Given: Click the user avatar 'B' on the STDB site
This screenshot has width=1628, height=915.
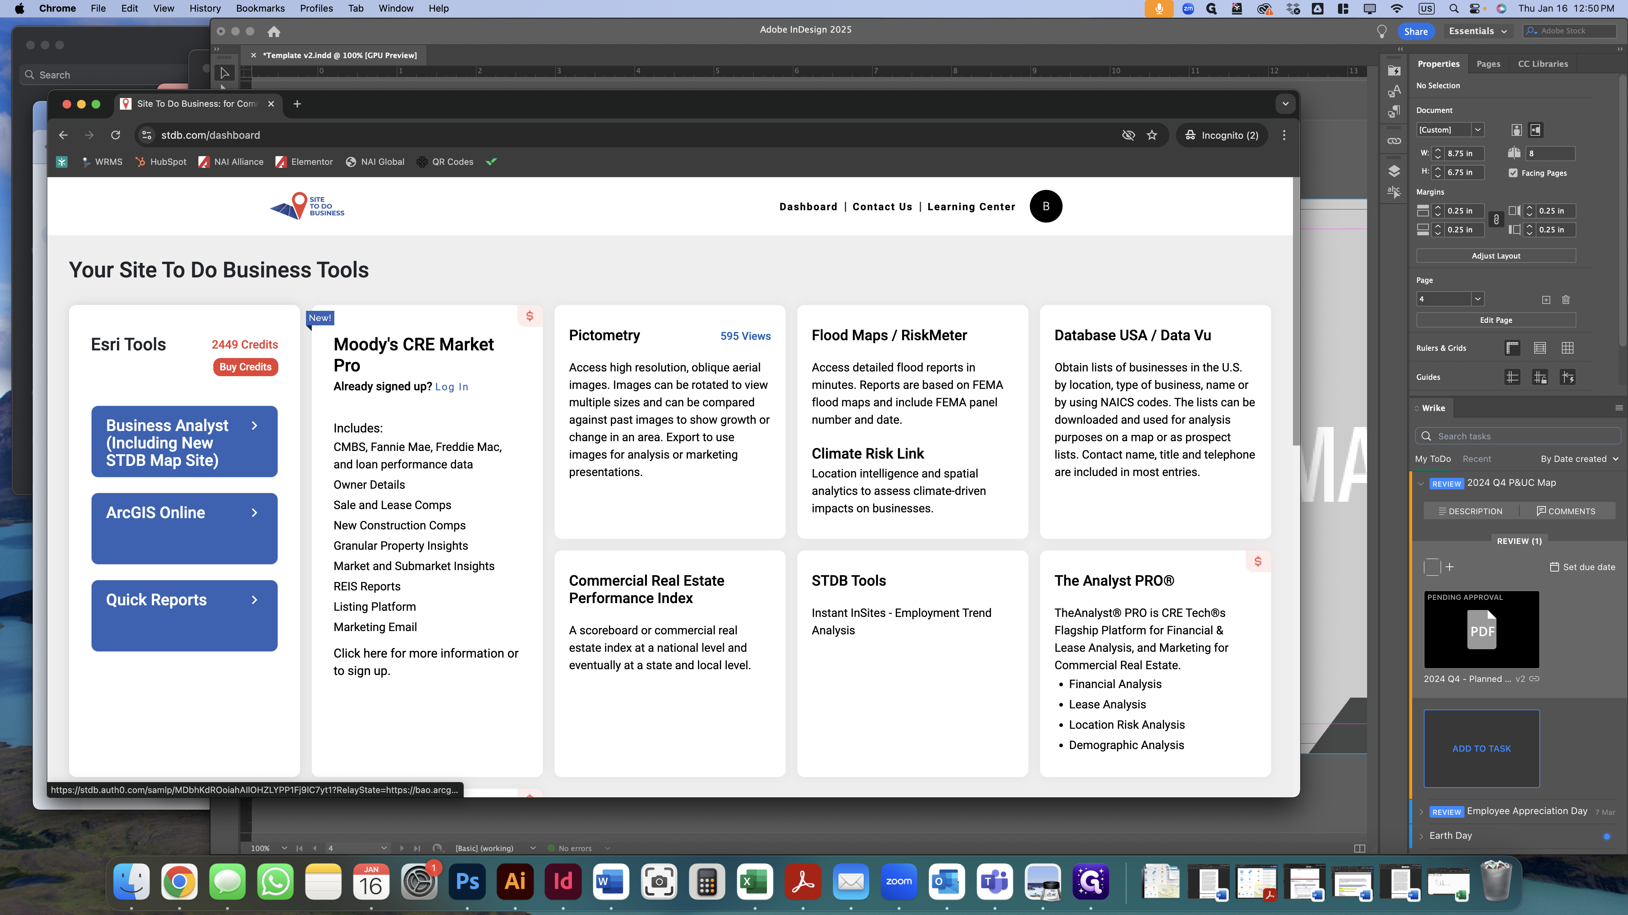Looking at the screenshot, I should coord(1046,207).
